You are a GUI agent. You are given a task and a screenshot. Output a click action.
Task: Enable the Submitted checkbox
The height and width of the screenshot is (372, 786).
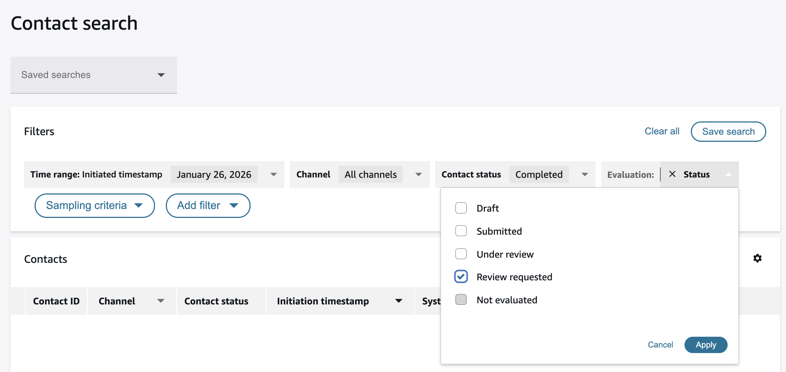point(461,231)
